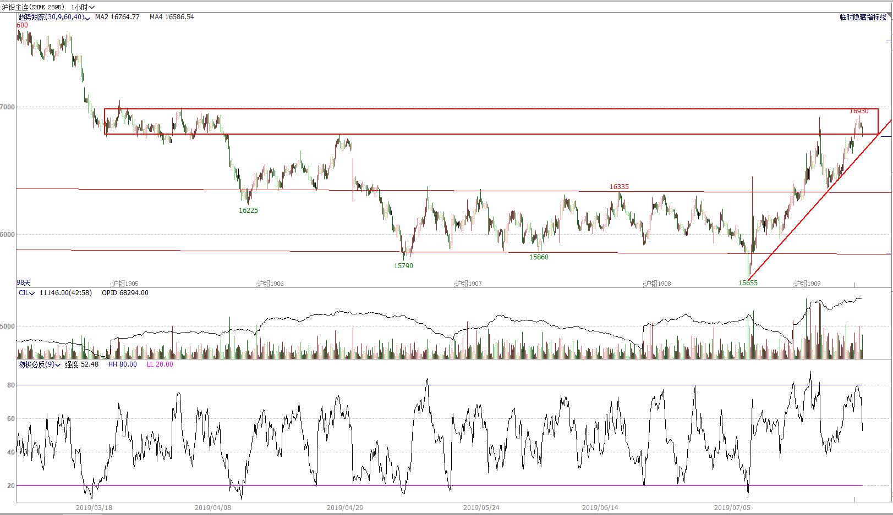Image resolution: width=893 pixels, height=515 pixels.
Task: Click the HH 80.00 overbought label
Action: [122, 364]
